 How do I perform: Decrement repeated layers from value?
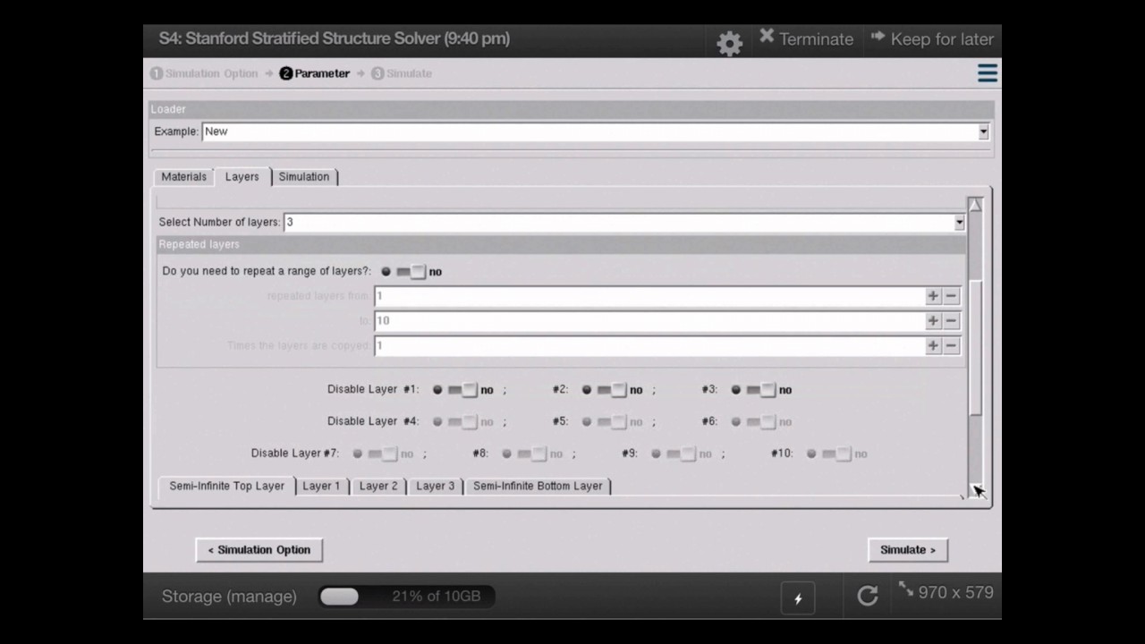click(951, 296)
